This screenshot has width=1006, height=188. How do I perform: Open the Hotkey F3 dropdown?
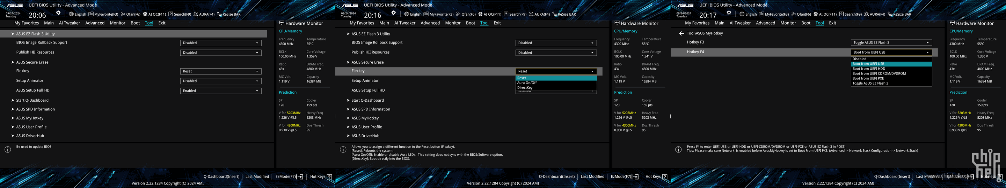tap(891, 43)
